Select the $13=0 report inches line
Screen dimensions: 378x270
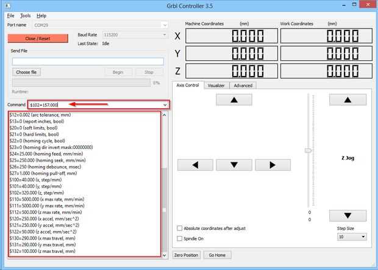tap(37, 122)
